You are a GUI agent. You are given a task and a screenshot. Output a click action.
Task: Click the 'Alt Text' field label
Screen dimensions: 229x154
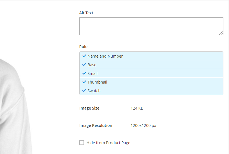point(86,13)
